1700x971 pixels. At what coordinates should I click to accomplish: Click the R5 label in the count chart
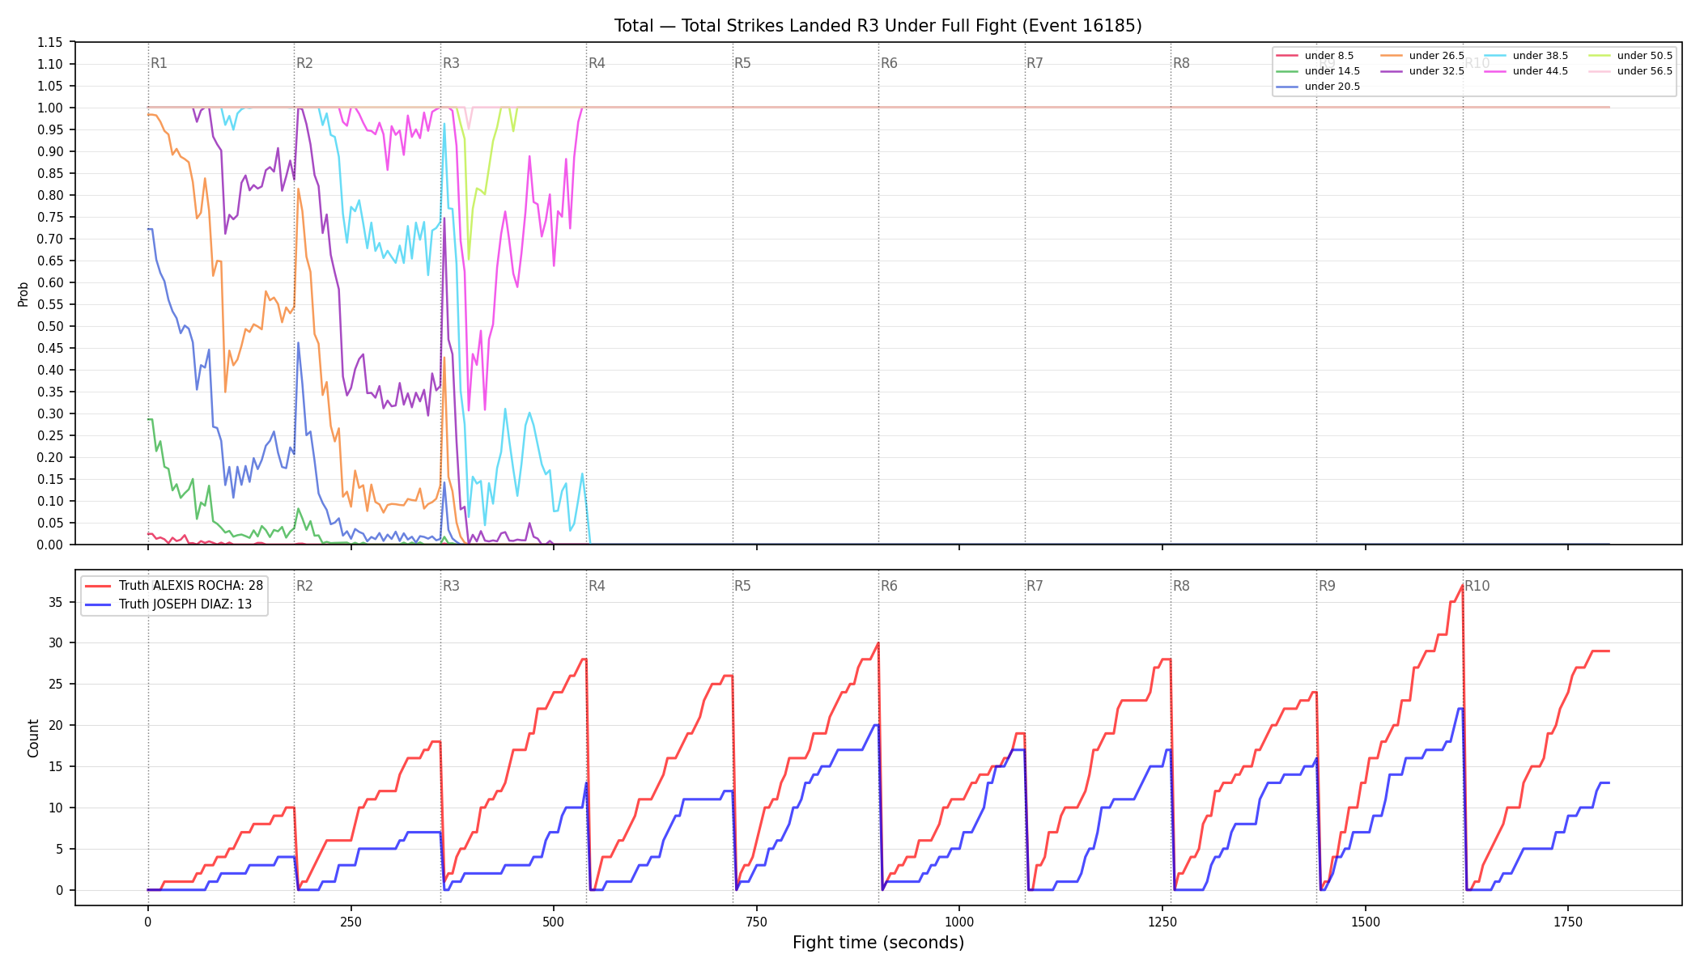point(742,586)
